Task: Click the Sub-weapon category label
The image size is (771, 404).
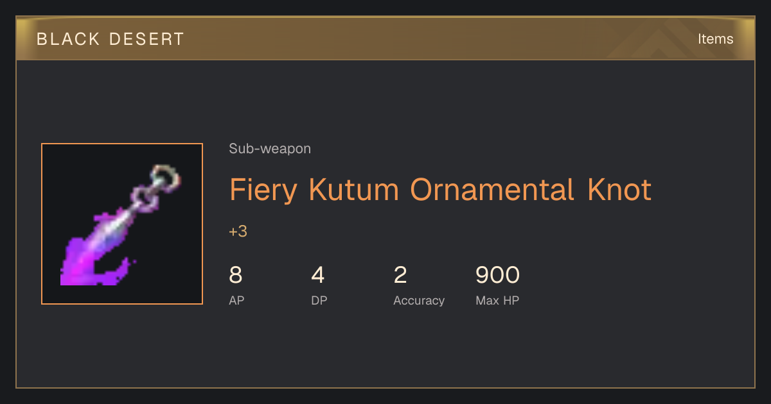Action: click(x=270, y=149)
